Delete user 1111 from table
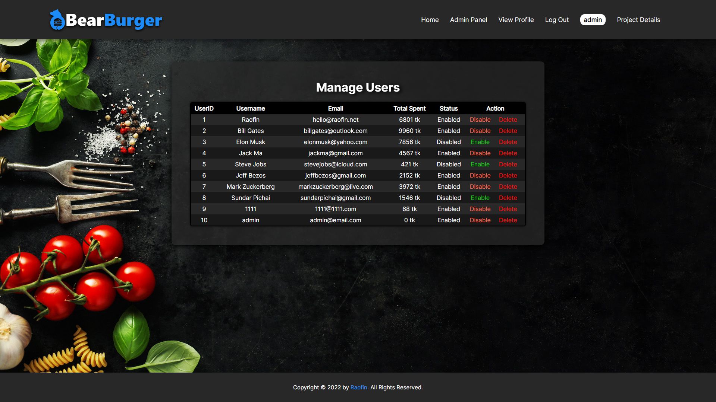Image resolution: width=716 pixels, height=402 pixels. 508,209
